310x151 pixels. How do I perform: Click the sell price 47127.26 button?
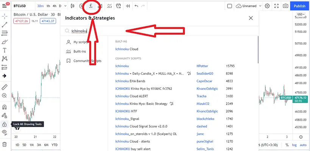tap(22, 21)
